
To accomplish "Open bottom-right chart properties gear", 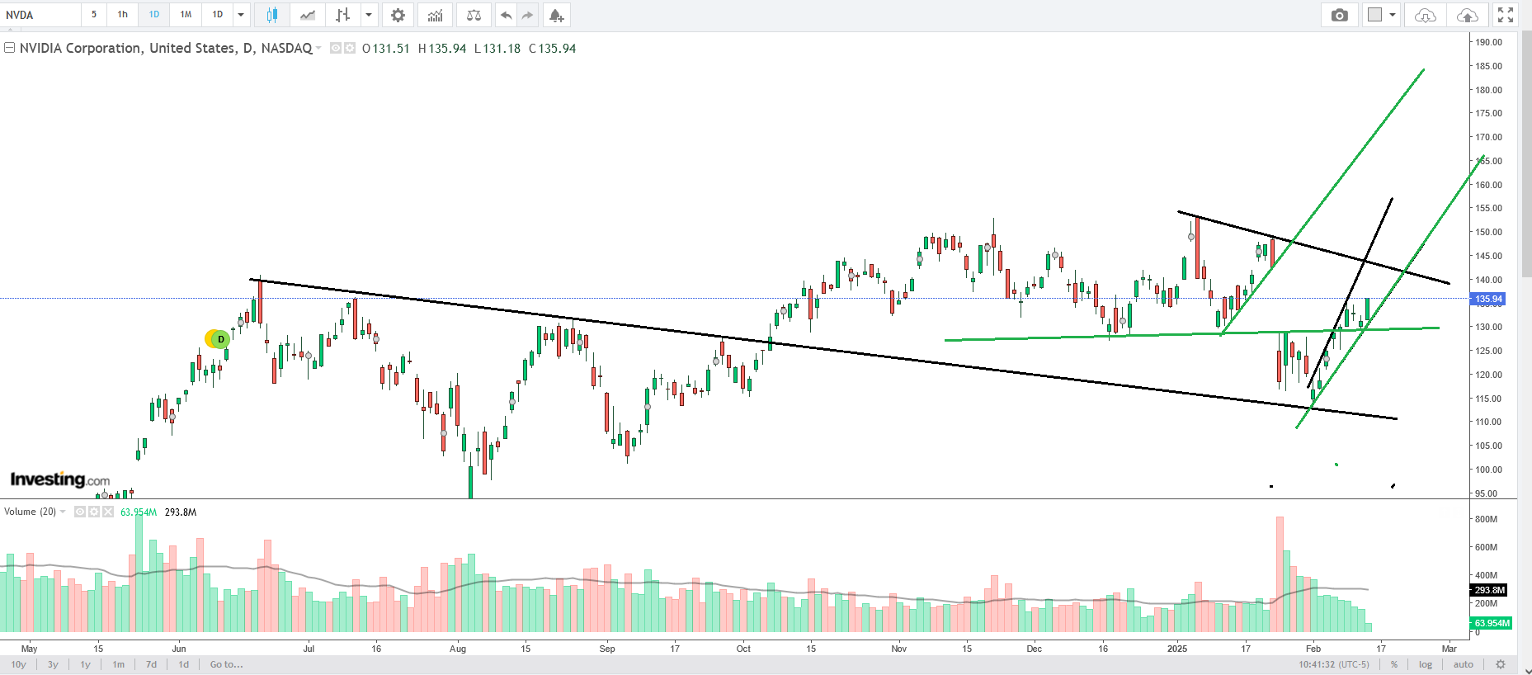I will (x=1501, y=664).
